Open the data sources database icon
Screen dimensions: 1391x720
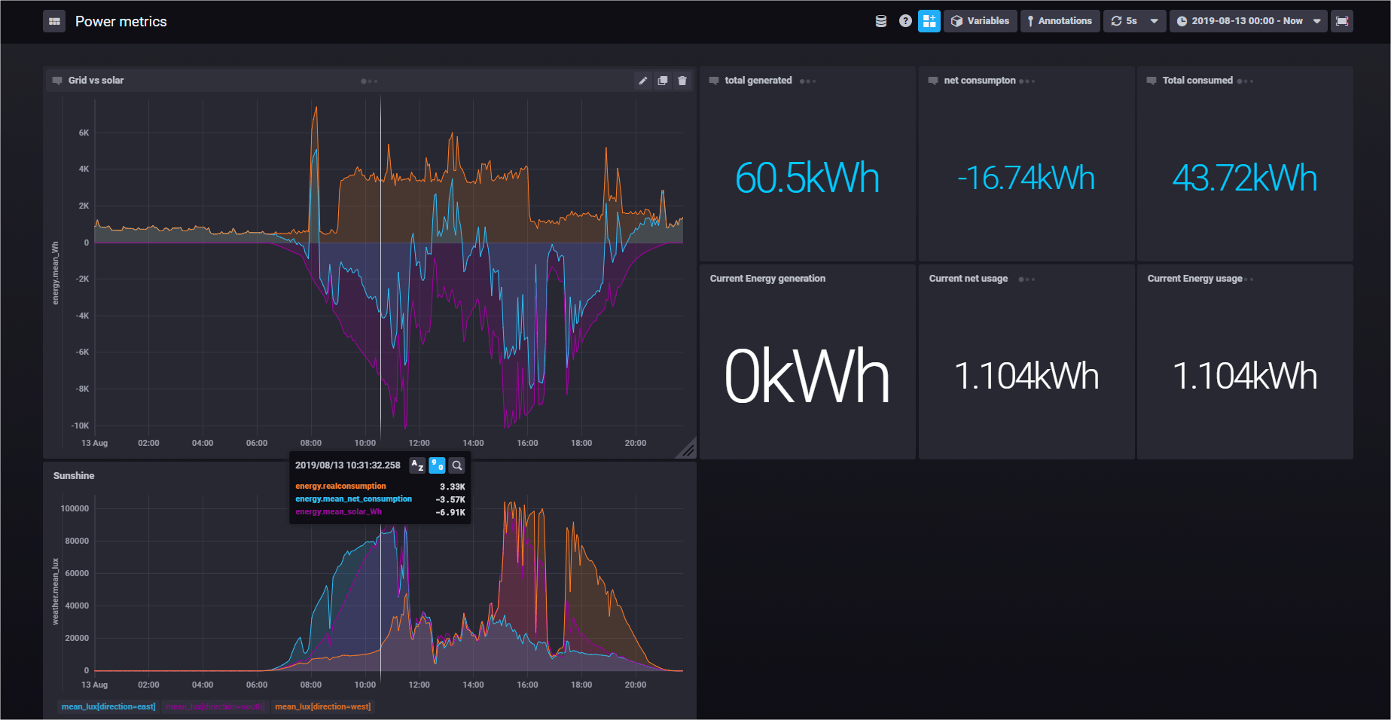coord(881,21)
